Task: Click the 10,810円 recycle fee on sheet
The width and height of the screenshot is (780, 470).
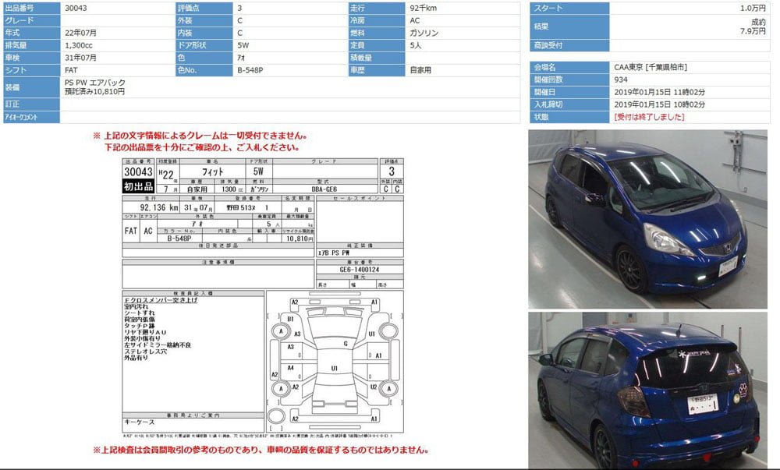Action: 300,239
